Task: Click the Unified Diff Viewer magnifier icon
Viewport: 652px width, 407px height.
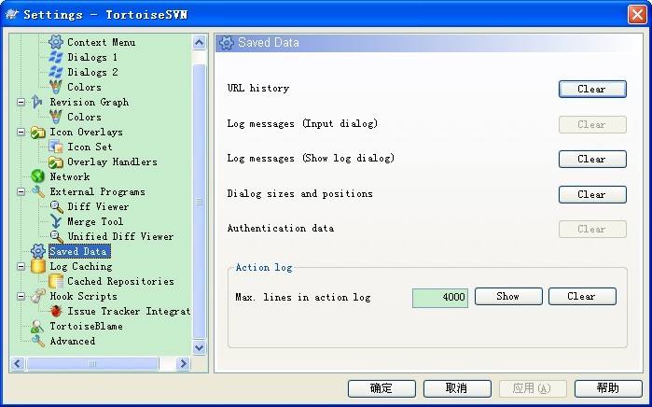Action: point(56,237)
